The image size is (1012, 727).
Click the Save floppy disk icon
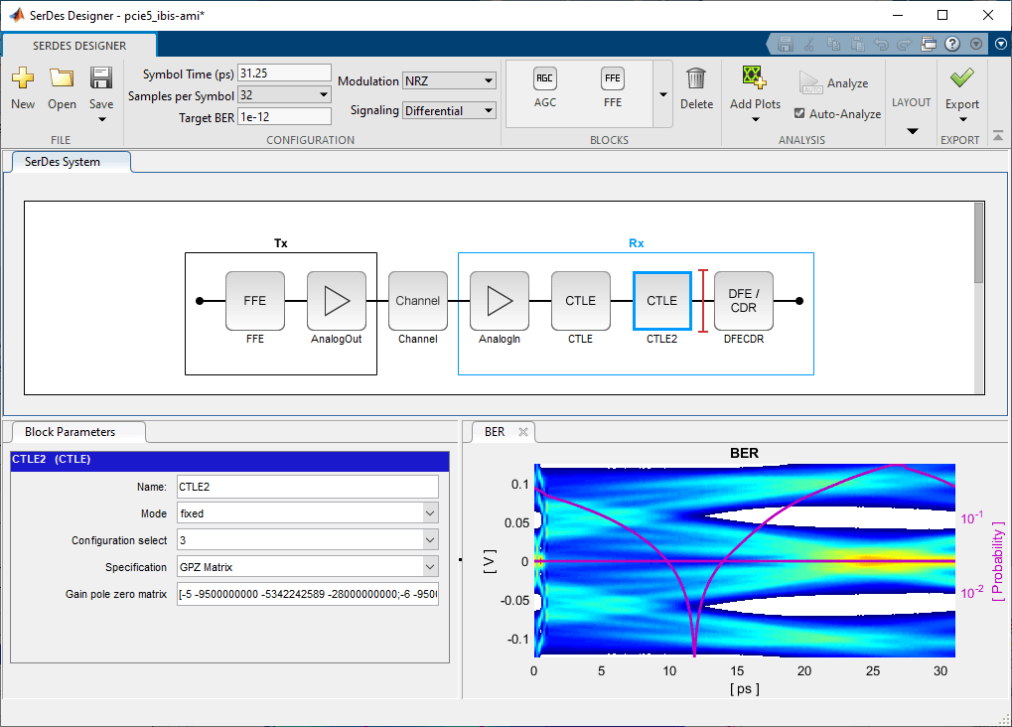[101, 78]
